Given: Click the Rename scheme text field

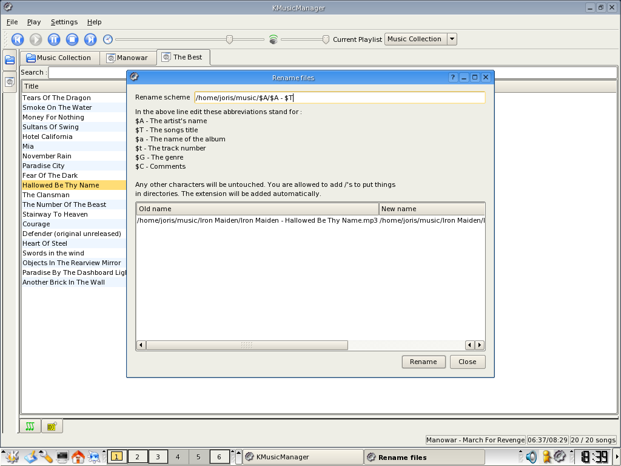Looking at the screenshot, I should coord(340,98).
